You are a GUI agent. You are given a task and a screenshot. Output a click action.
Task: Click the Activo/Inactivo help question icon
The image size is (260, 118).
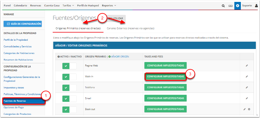tap(58, 57)
